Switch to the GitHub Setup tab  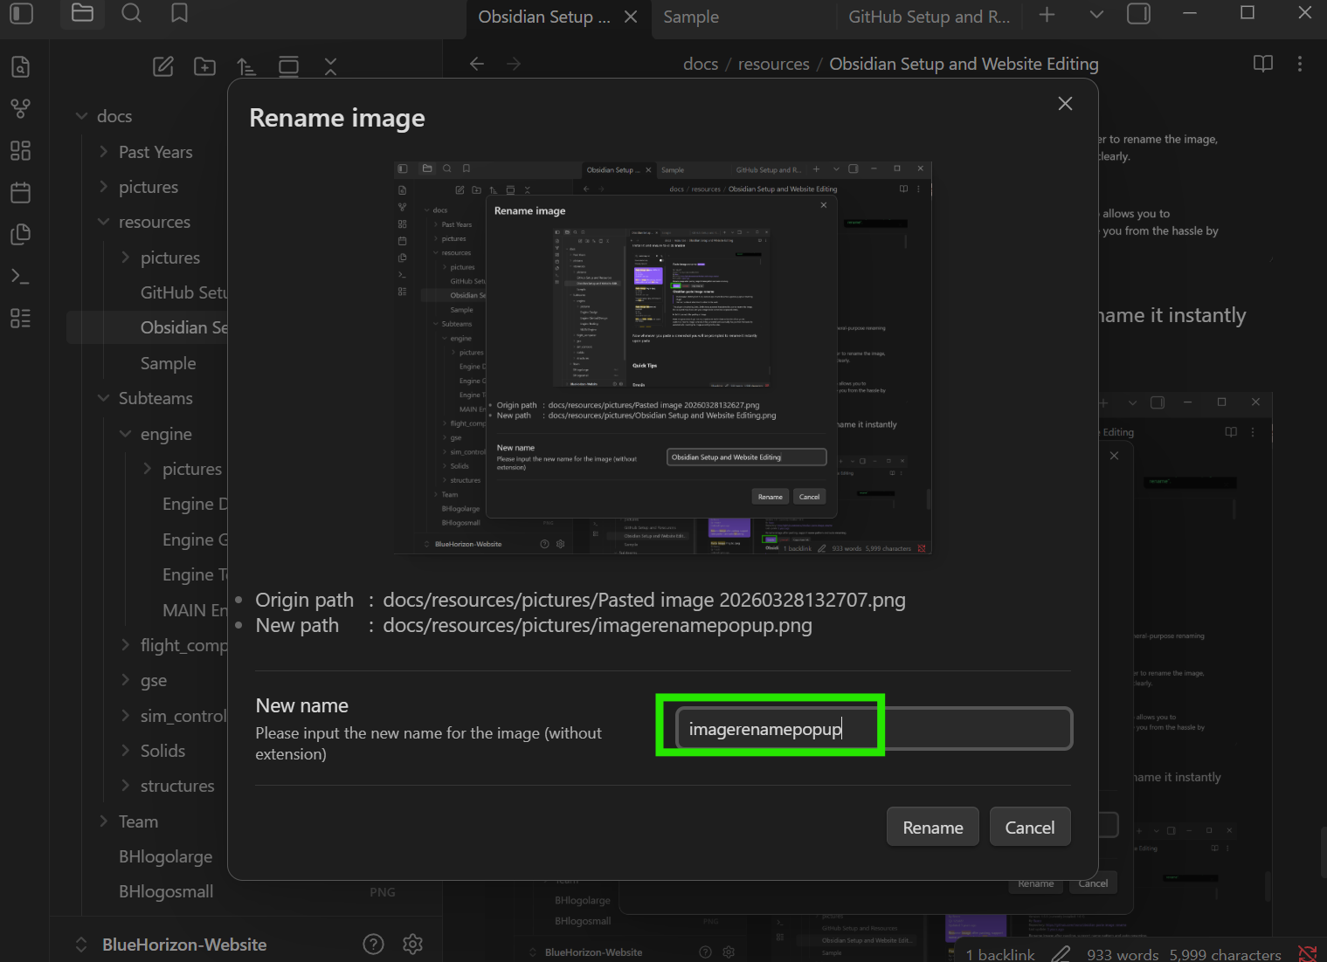(x=930, y=17)
